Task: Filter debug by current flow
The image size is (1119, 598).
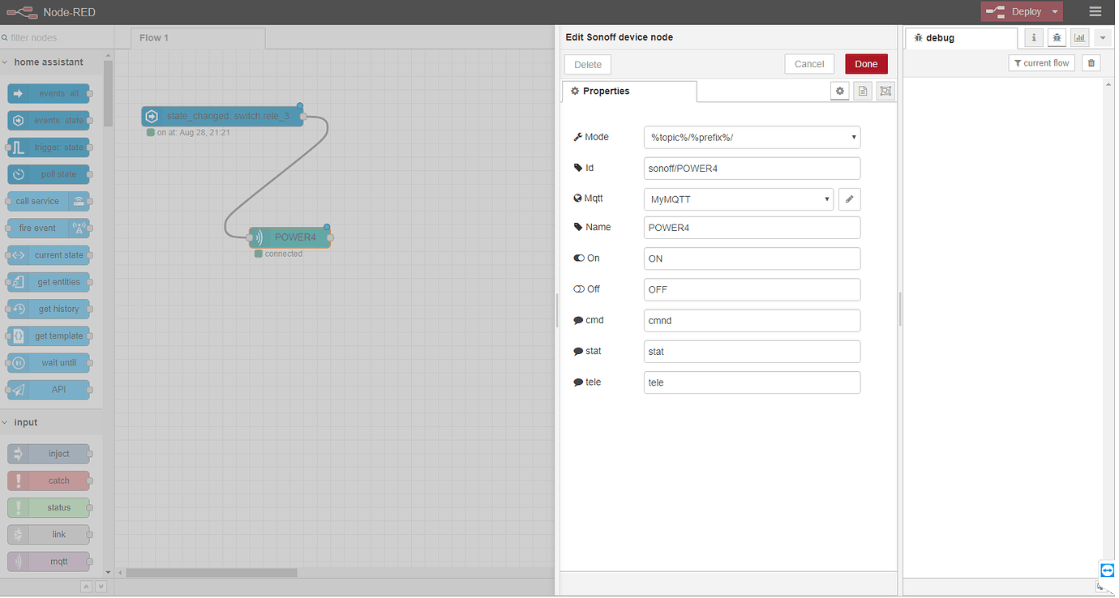Action: pyautogui.click(x=1042, y=62)
